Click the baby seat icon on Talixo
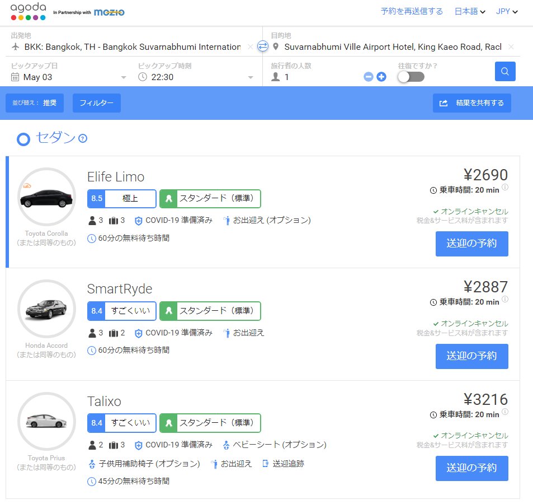The image size is (533, 504). click(x=226, y=445)
